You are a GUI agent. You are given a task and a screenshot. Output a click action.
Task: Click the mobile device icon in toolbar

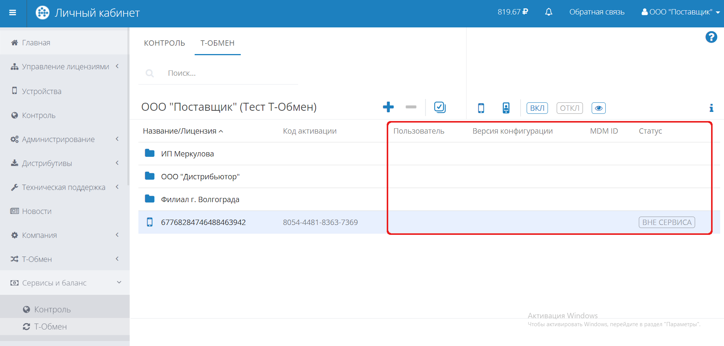[x=481, y=108]
